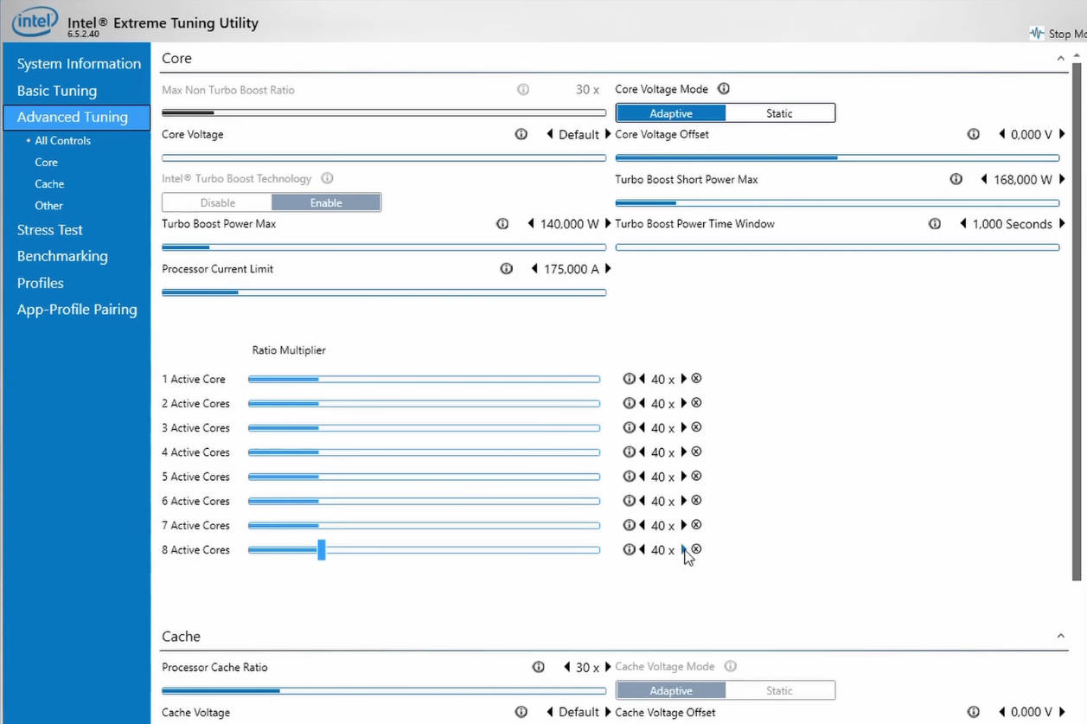Collapse the Cache section using its chevron
This screenshot has height=724, width=1087.
(x=1060, y=637)
